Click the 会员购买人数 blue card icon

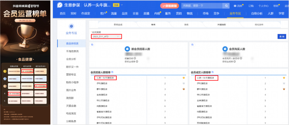tap(225, 49)
